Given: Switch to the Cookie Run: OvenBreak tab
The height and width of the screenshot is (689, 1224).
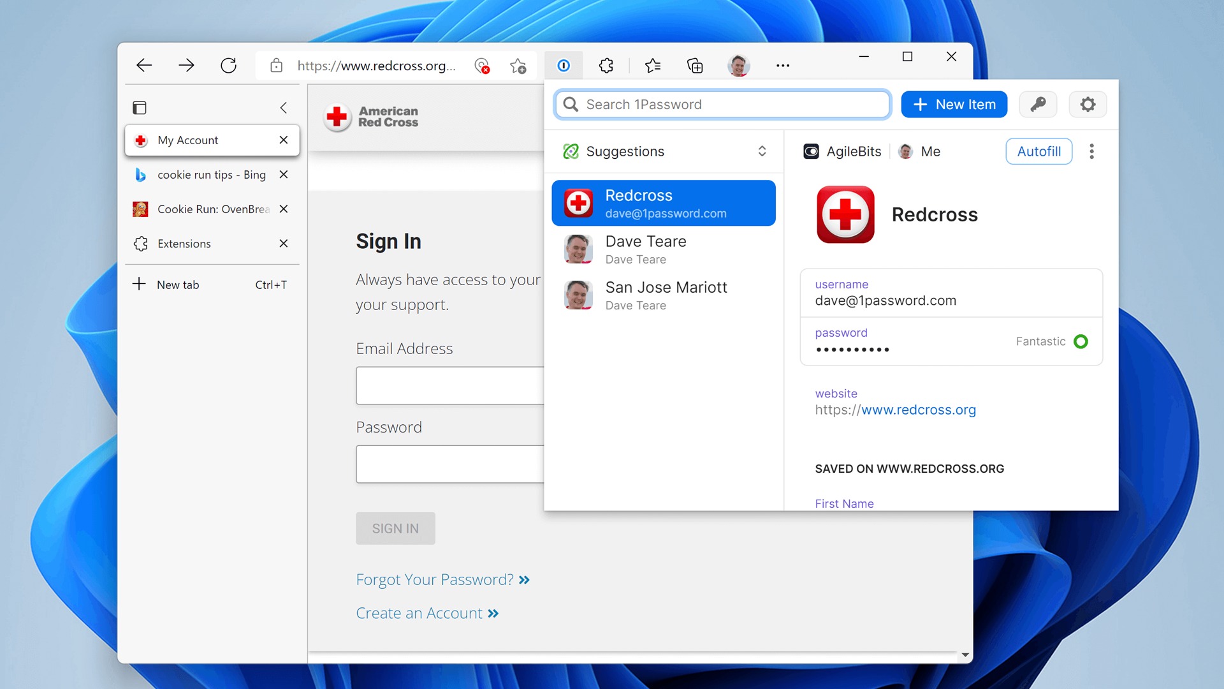Looking at the screenshot, I should (x=212, y=209).
